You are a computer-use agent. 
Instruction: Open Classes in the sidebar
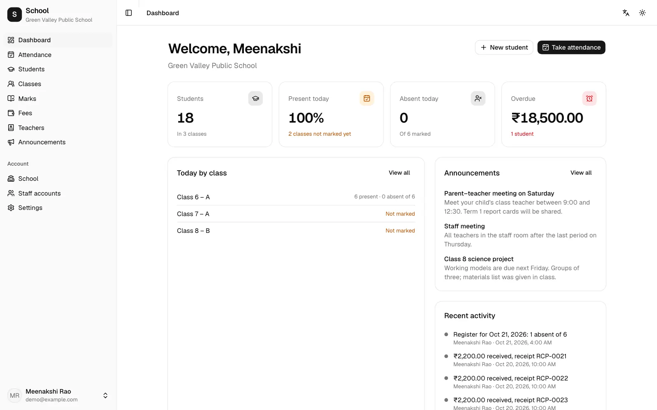(x=58, y=84)
